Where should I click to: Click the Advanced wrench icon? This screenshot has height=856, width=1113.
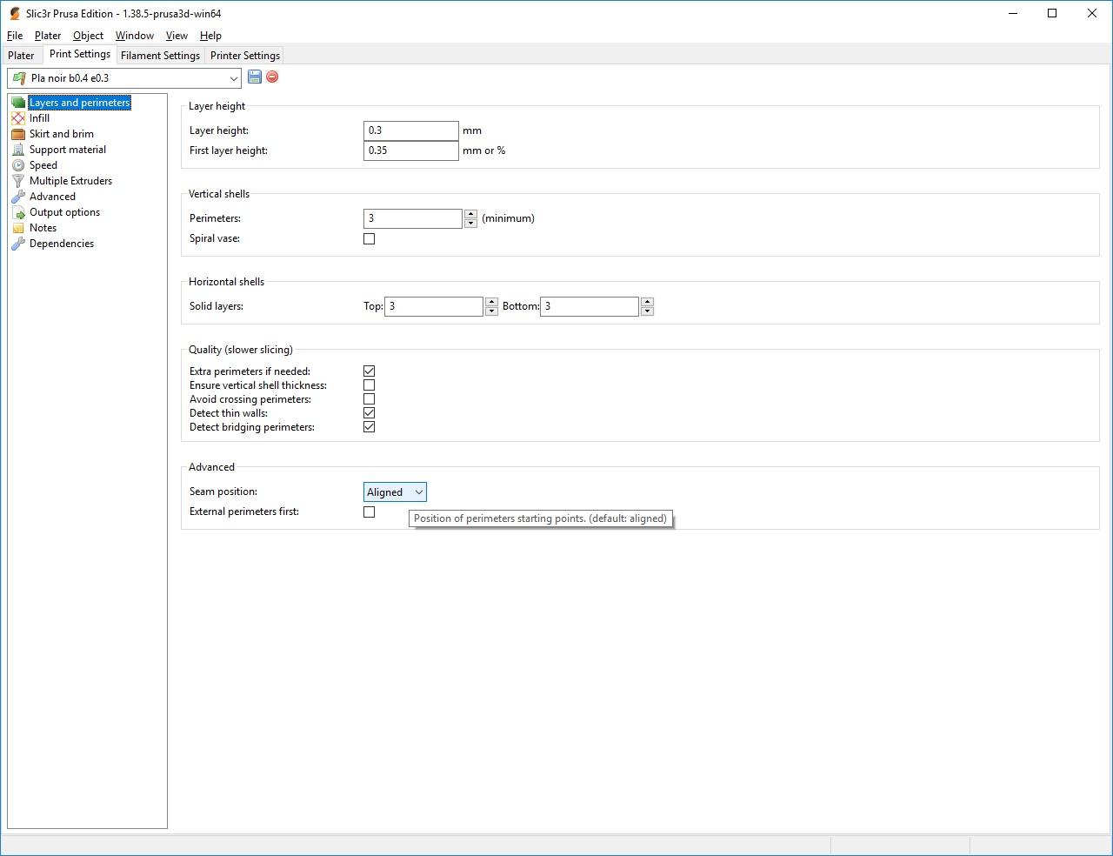18,197
